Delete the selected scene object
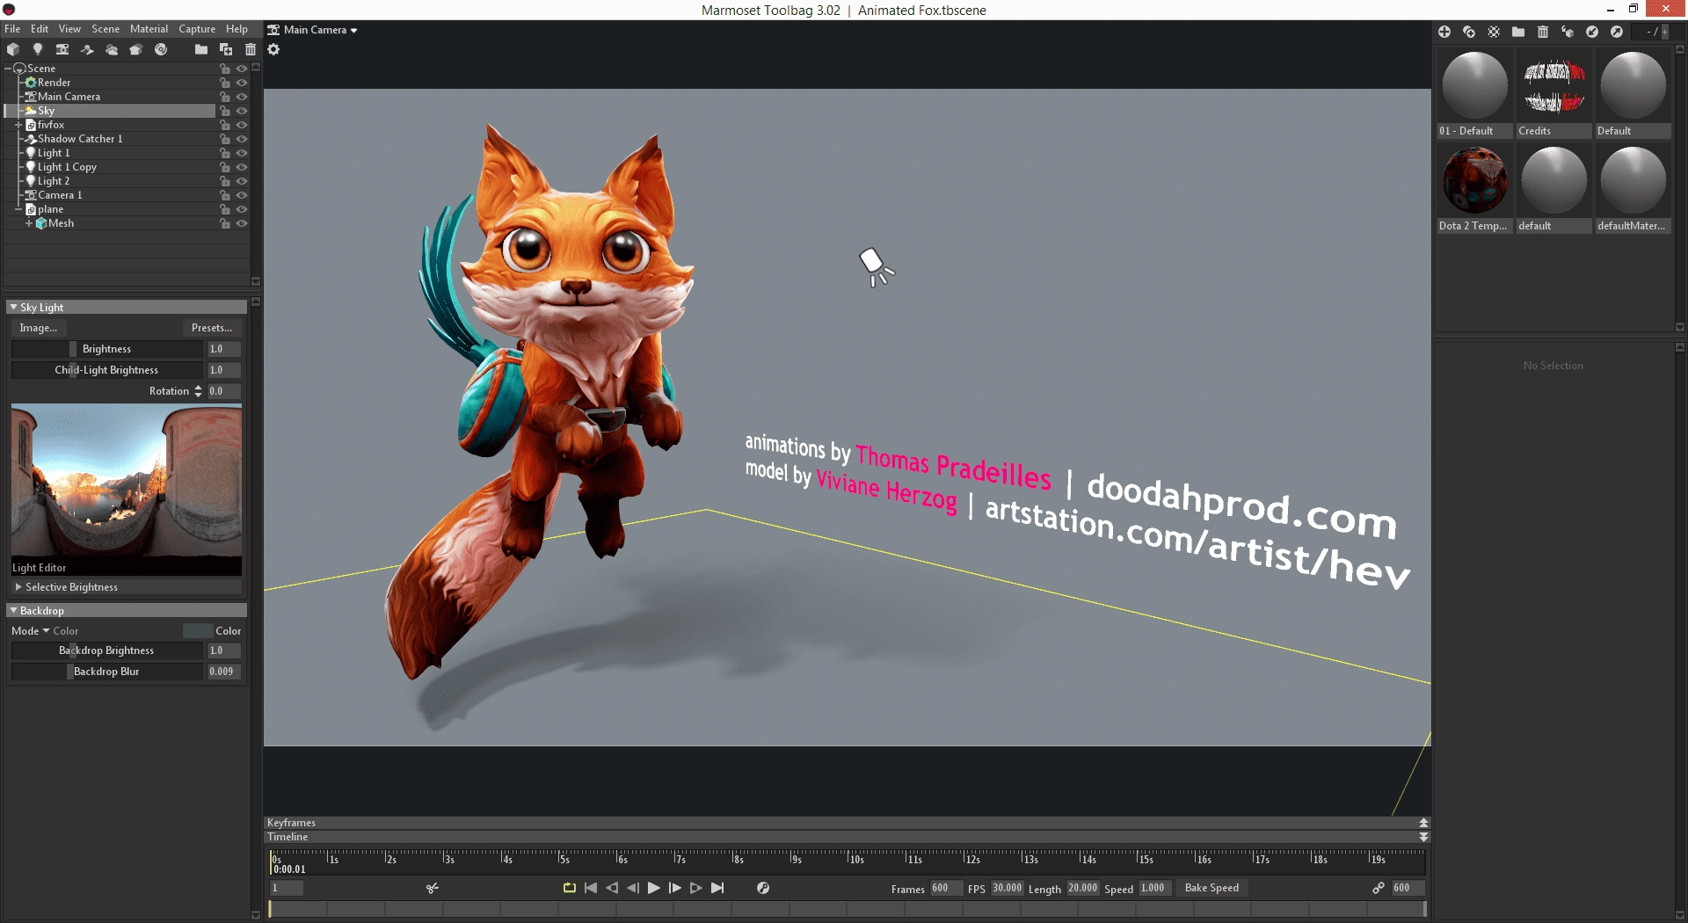 tap(251, 49)
